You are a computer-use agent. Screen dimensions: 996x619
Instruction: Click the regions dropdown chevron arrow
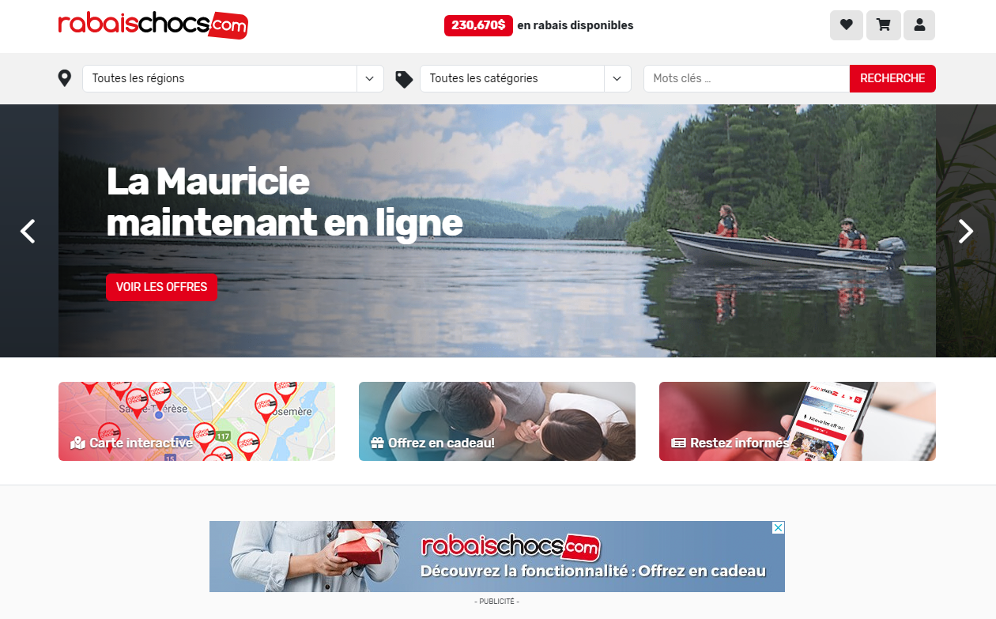click(x=370, y=78)
